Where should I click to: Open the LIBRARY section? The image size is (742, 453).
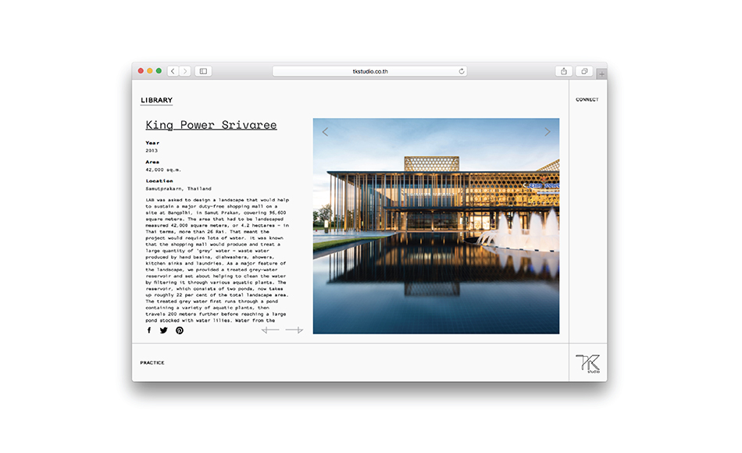point(157,100)
